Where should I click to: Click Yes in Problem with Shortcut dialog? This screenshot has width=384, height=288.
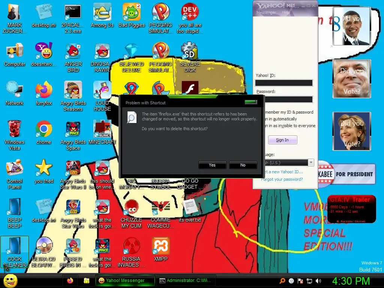[x=212, y=165]
